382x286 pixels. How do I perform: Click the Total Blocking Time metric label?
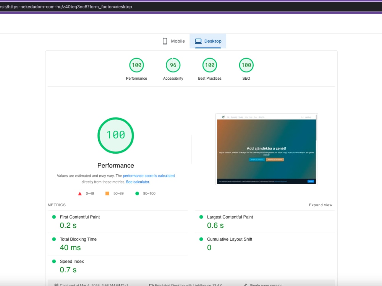(78, 239)
